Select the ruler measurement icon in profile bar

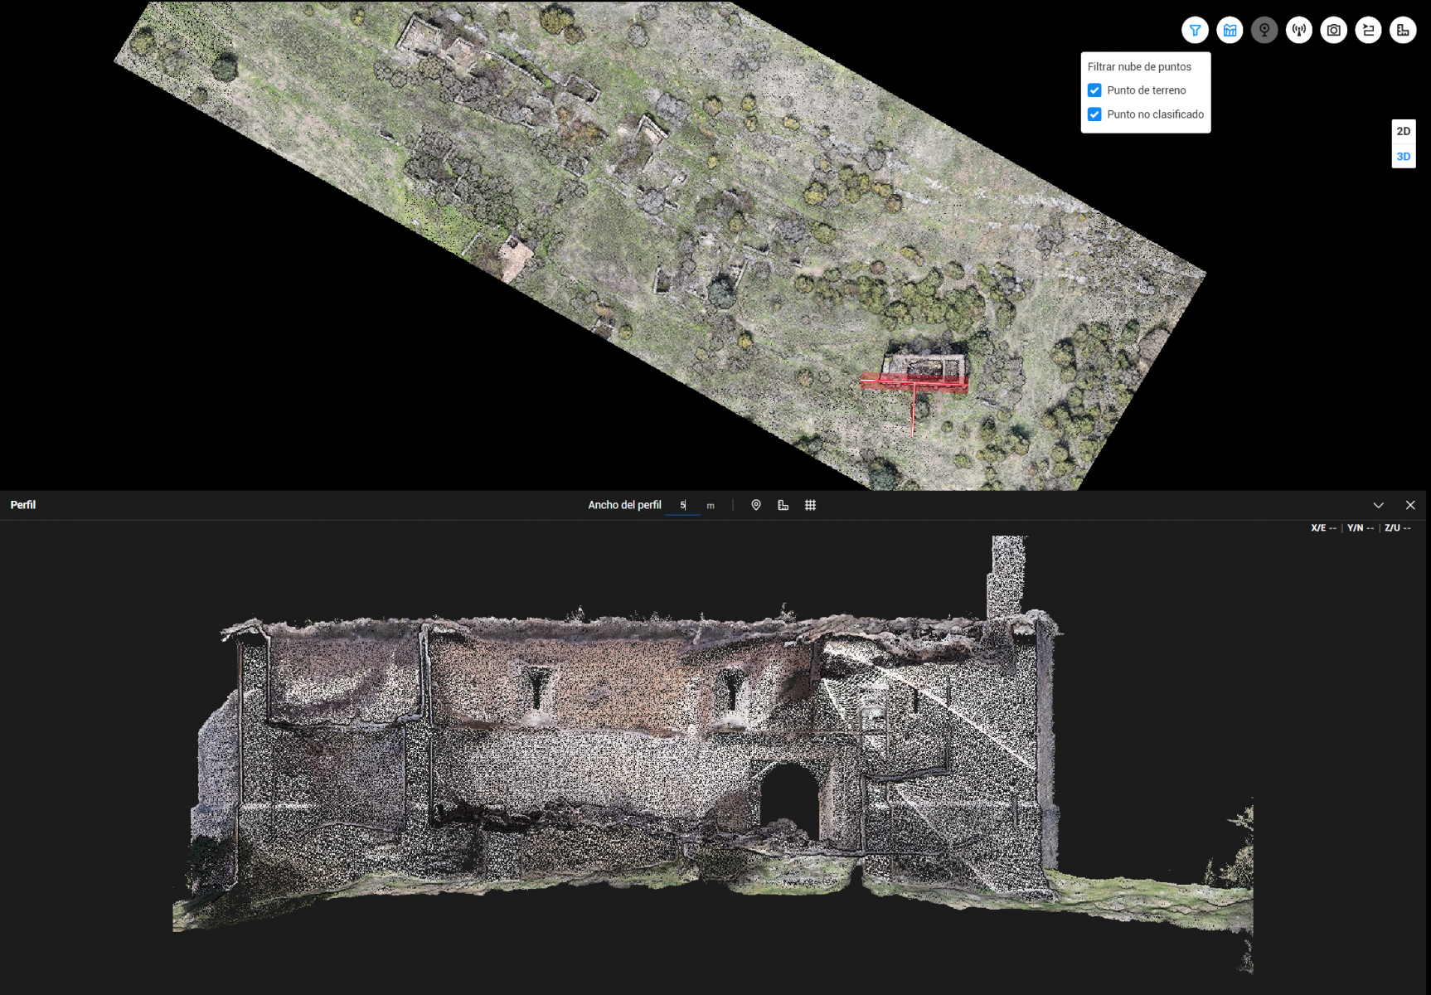point(783,505)
